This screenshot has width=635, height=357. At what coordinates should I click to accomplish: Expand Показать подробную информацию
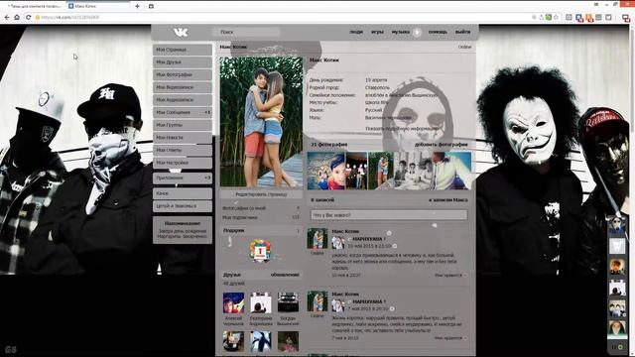[401, 129]
